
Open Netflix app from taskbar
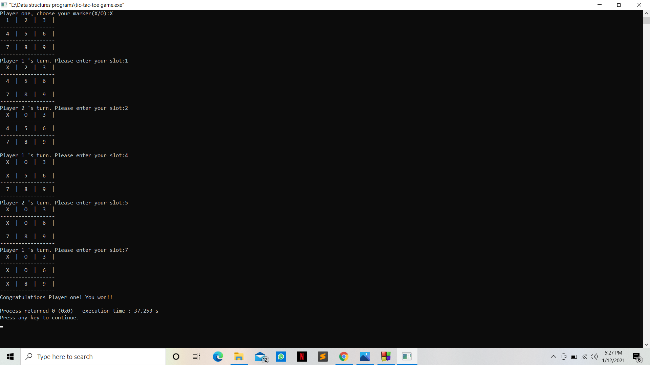click(302, 357)
